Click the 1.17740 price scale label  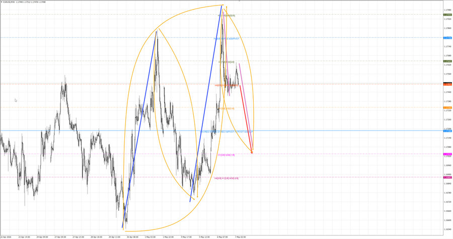click(448, 46)
